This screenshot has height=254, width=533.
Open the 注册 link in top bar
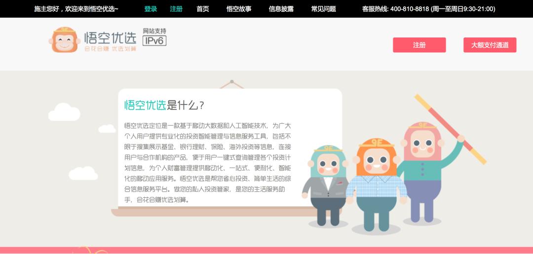[176, 9]
